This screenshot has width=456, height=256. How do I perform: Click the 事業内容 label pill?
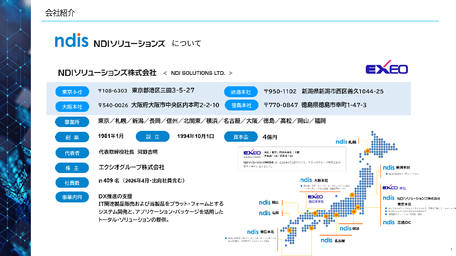[x=72, y=197]
